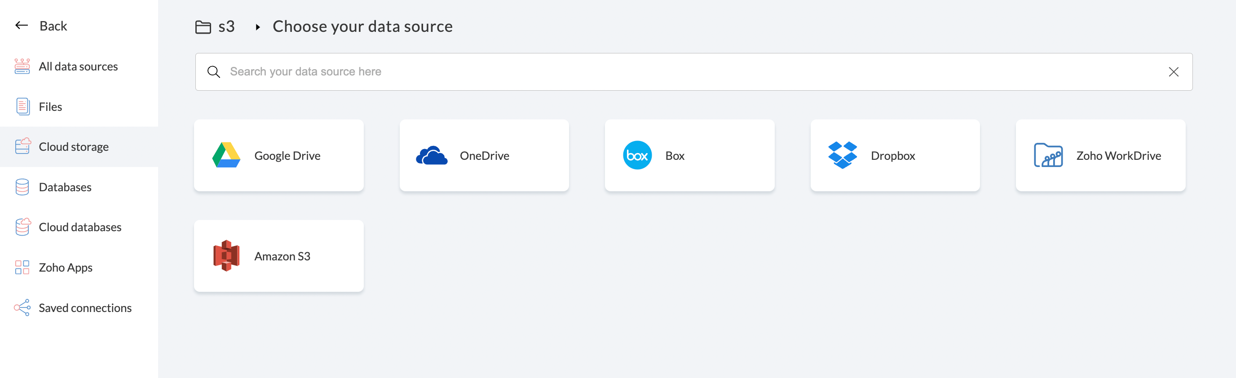Click the Zoho WorkDrive folder icon
The height and width of the screenshot is (378, 1236).
coord(1048,155)
